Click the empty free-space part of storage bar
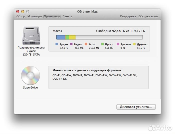The width and height of the screenshot is (175, 134). click(x=109, y=37)
